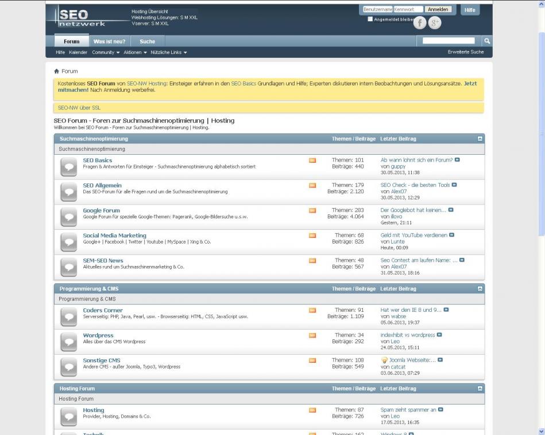Switch to the Was ist neu? tab

[109, 41]
